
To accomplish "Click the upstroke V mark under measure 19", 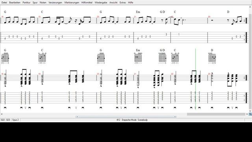I will coord(76,108).
